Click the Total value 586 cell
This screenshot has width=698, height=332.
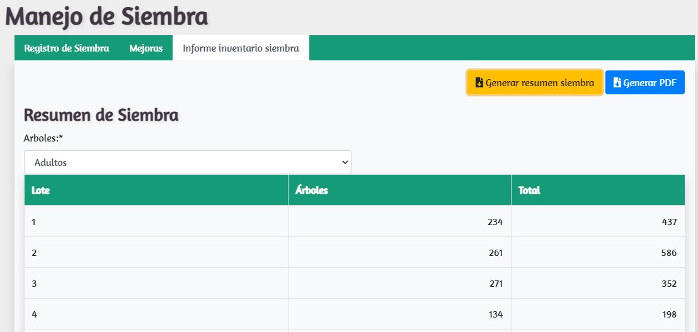pos(668,253)
